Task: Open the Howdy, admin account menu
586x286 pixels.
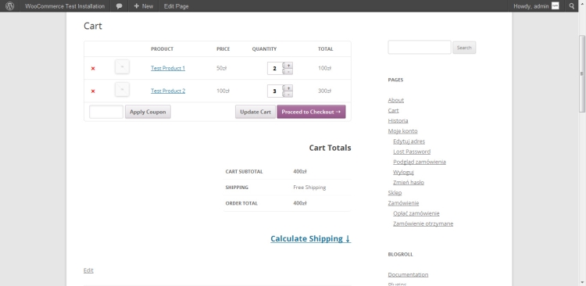Action: click(531, 6)
